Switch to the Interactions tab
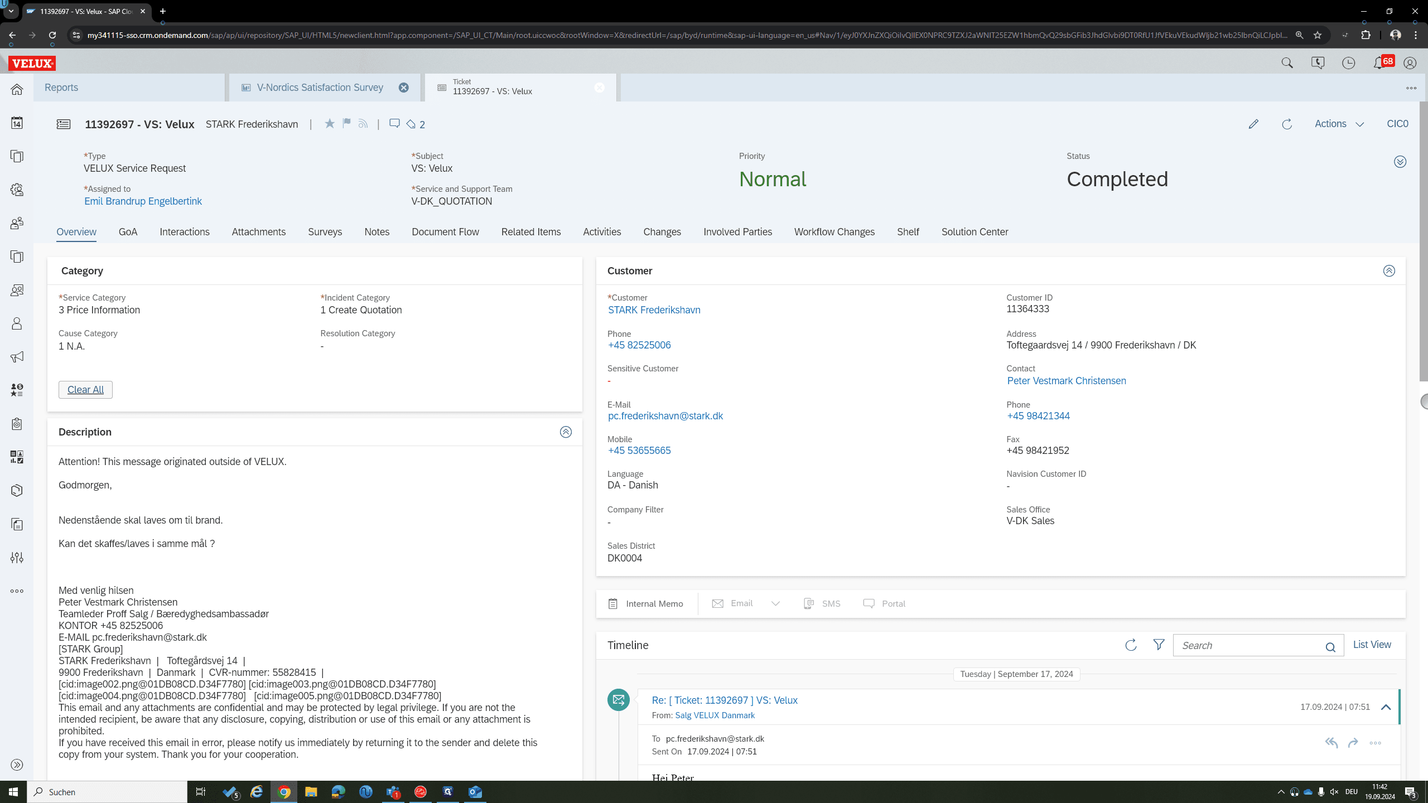Image resolution: width=1428 pixels, height=803 pixels. coord(185,232)
